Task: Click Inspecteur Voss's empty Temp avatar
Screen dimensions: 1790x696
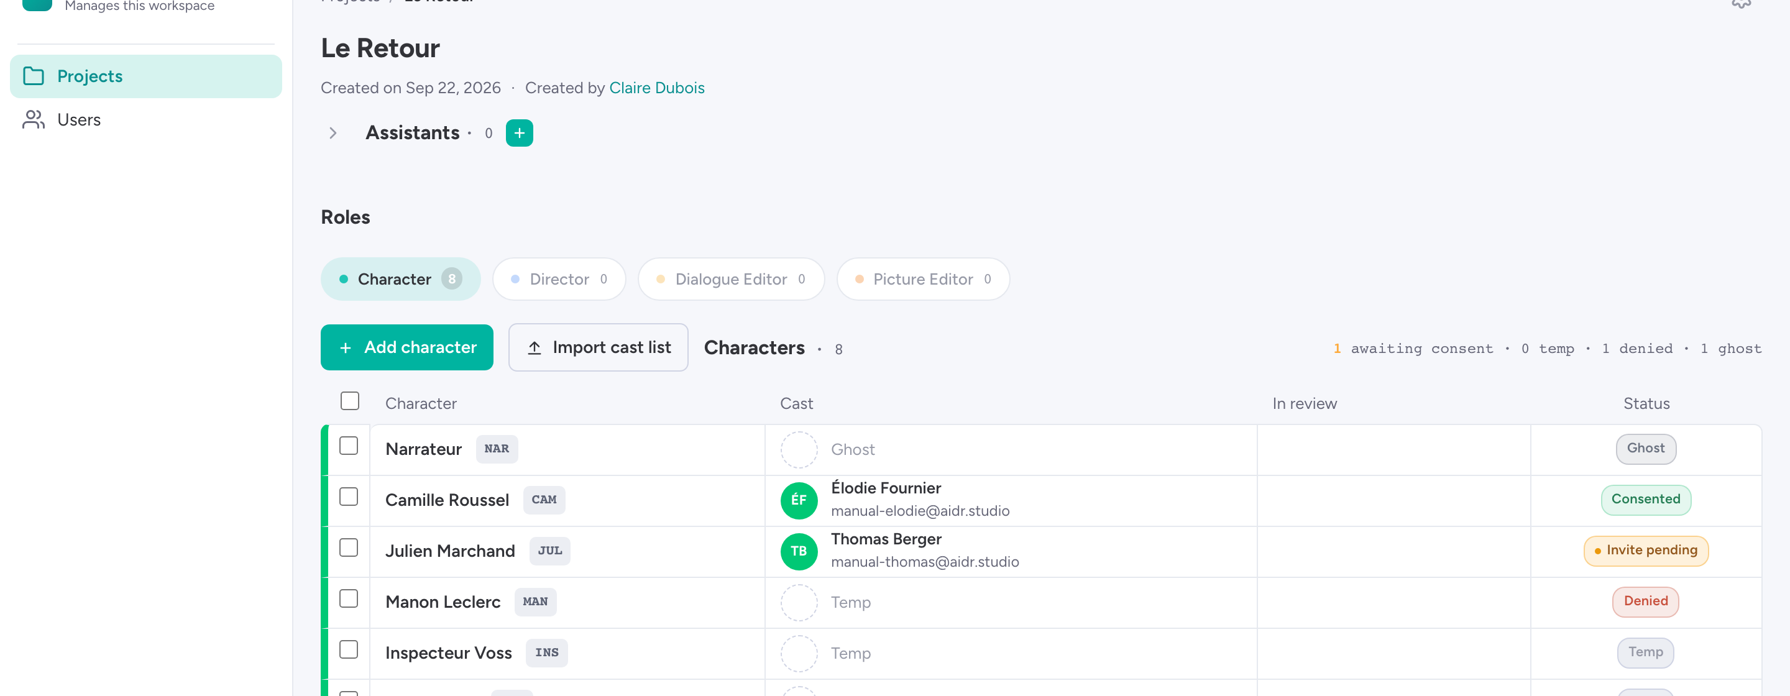Action: [799, 653]
